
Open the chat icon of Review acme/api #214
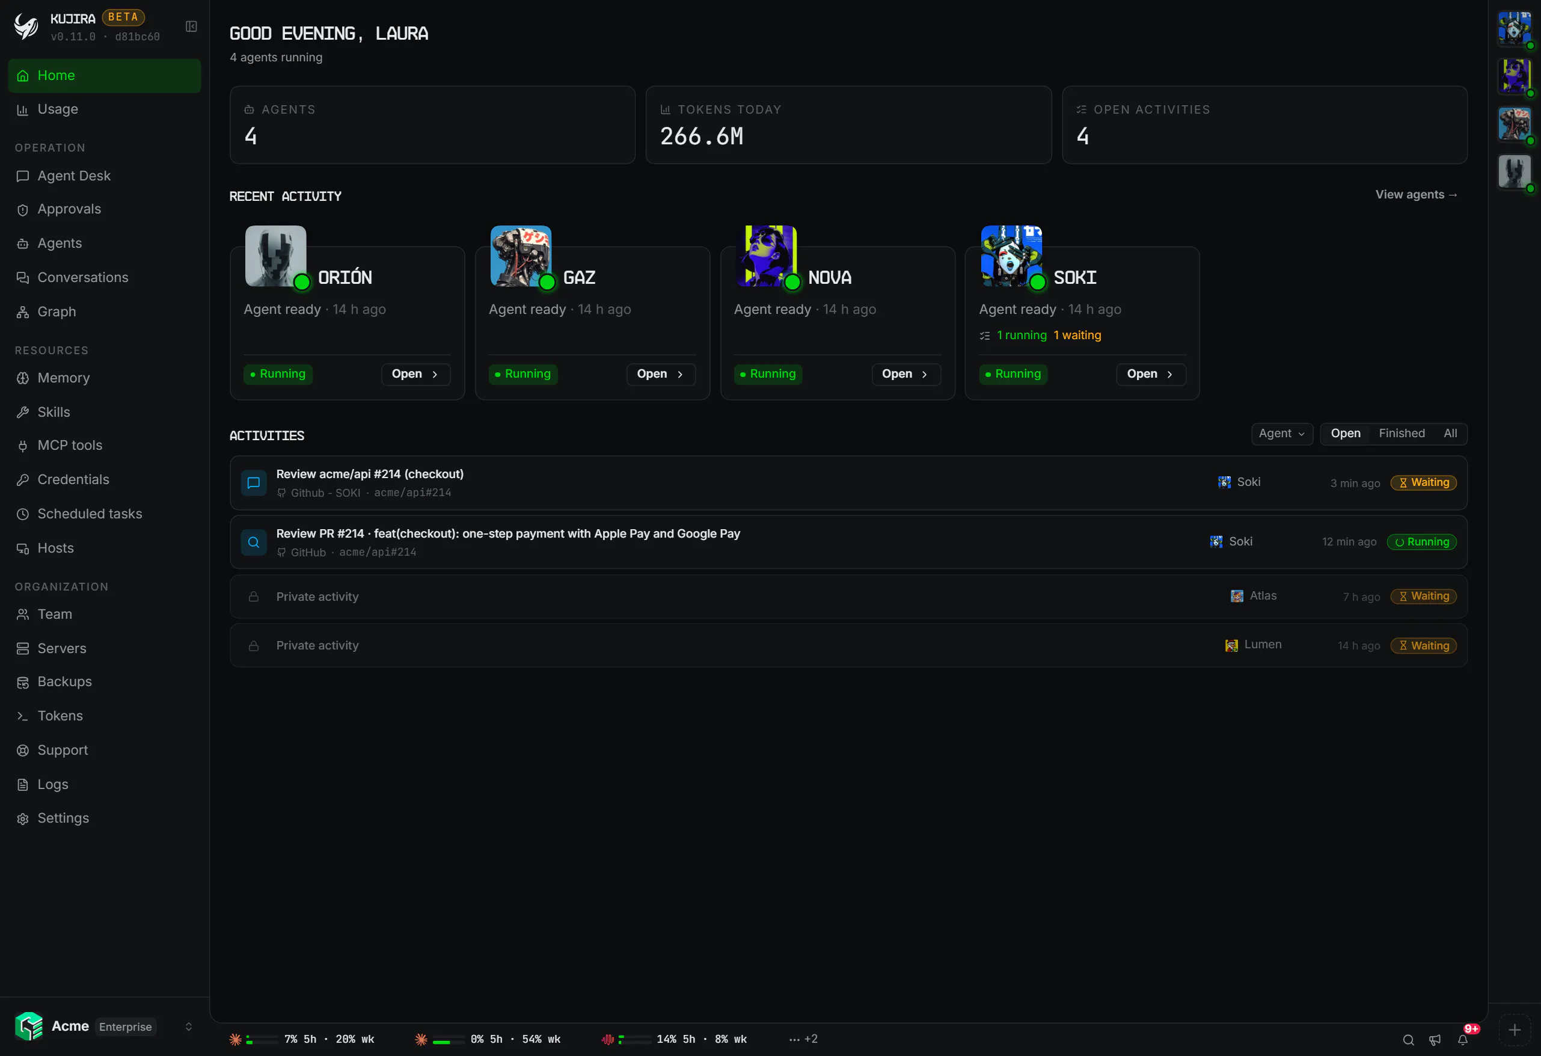tap(253, 483)
